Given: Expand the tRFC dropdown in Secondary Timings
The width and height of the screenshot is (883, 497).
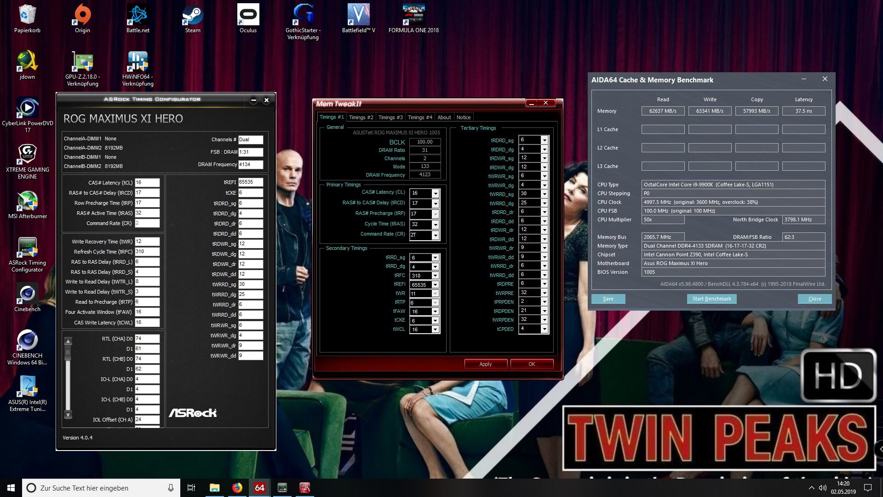Looking at the screenshot, I should pos(435,276).
